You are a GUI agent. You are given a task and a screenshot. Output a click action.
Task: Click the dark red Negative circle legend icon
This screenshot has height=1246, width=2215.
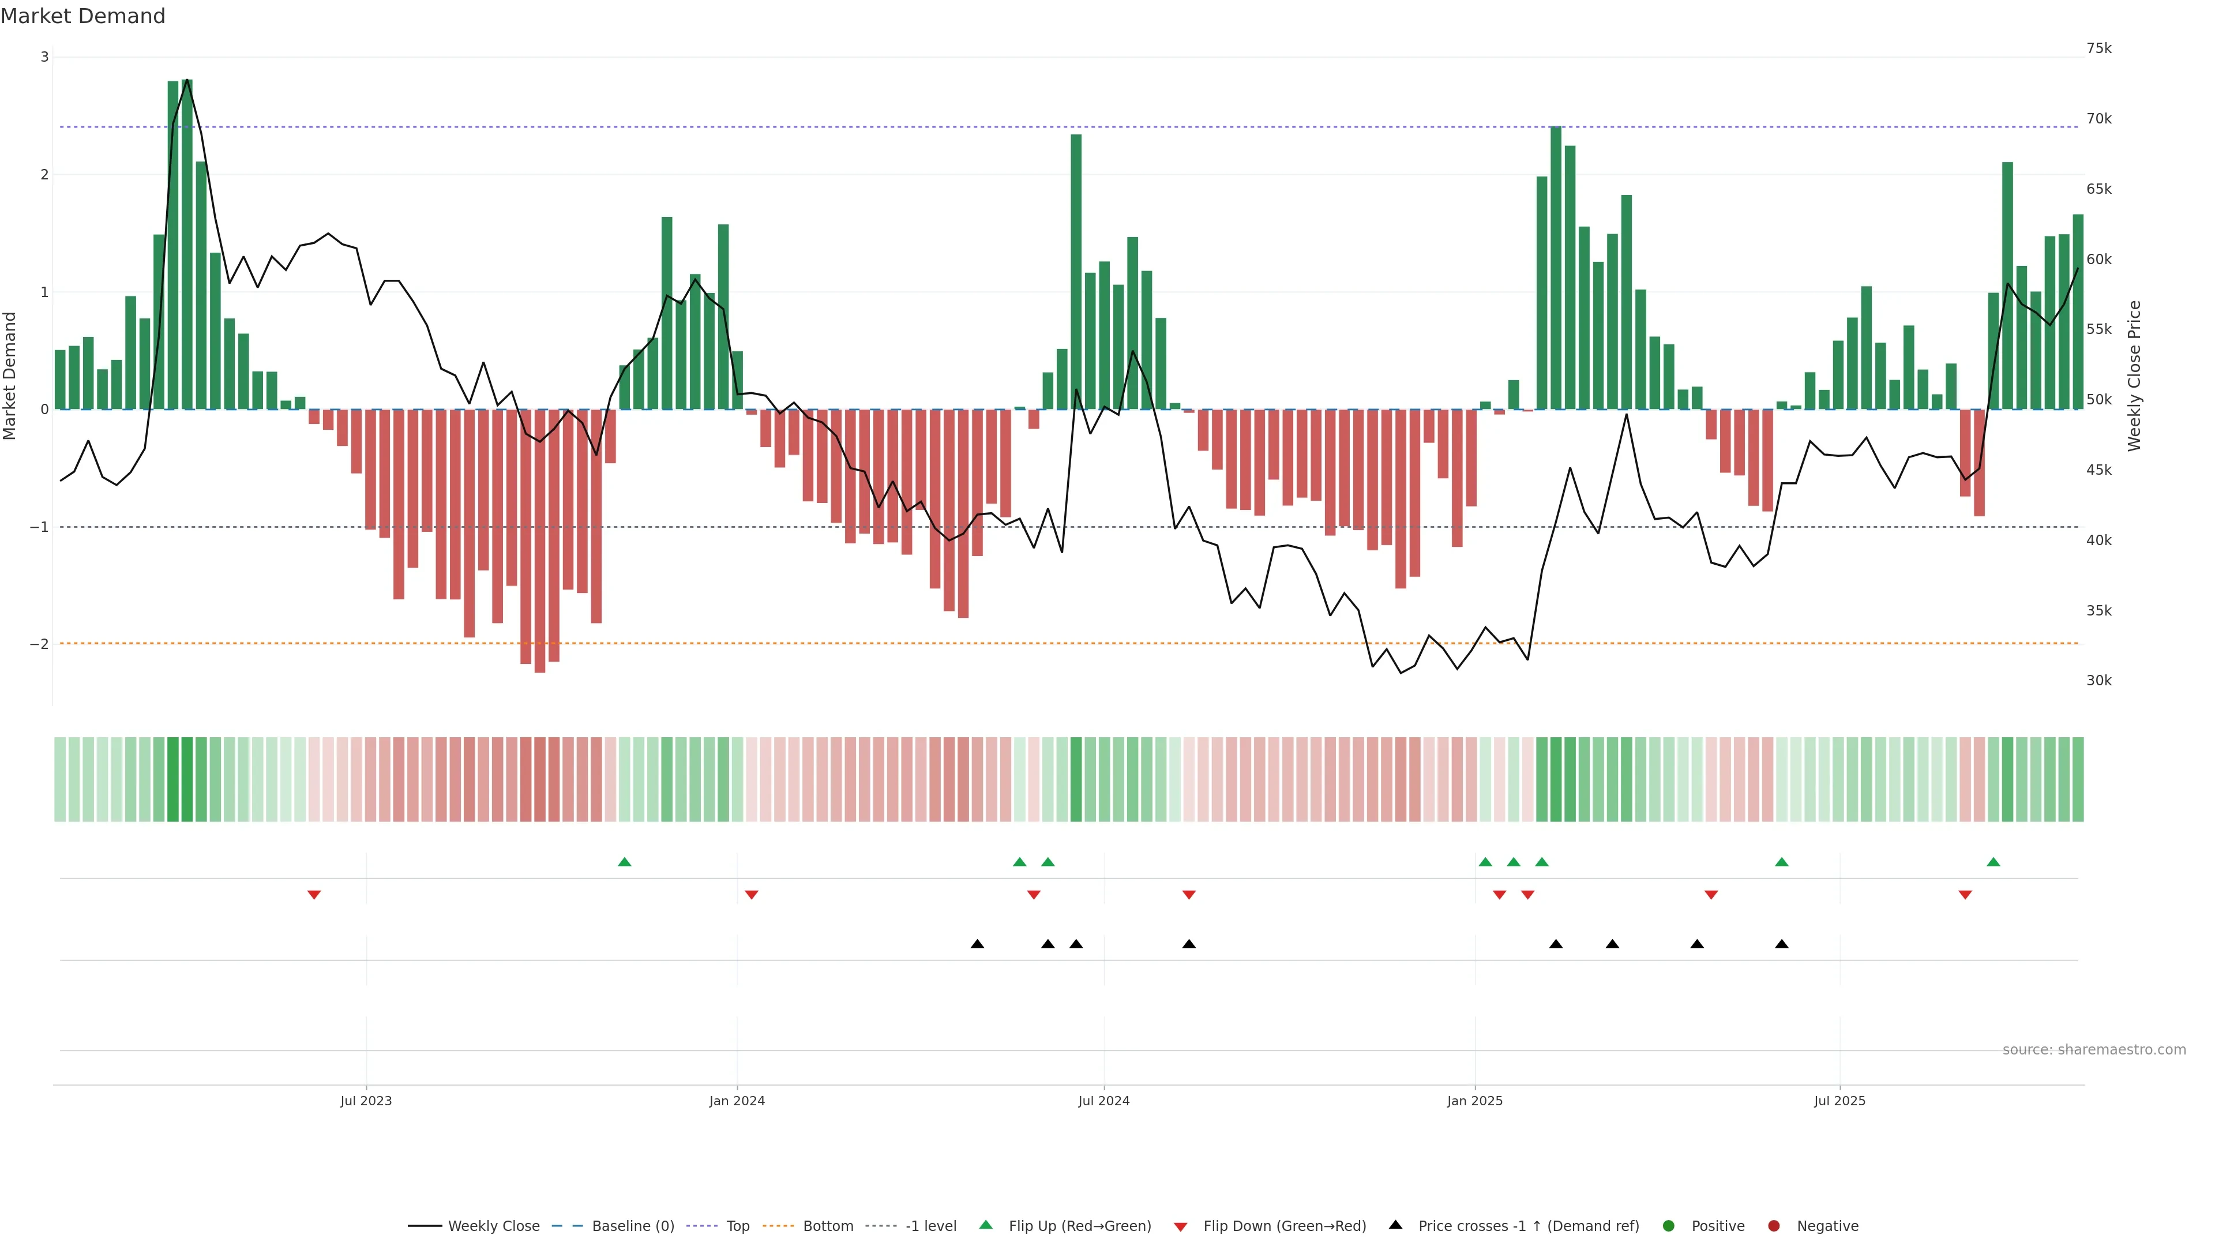pyautogui.click(x=1773, y=1225)
